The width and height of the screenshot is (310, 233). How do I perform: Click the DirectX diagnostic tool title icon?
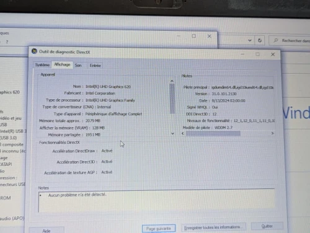[x=34, y=51]
